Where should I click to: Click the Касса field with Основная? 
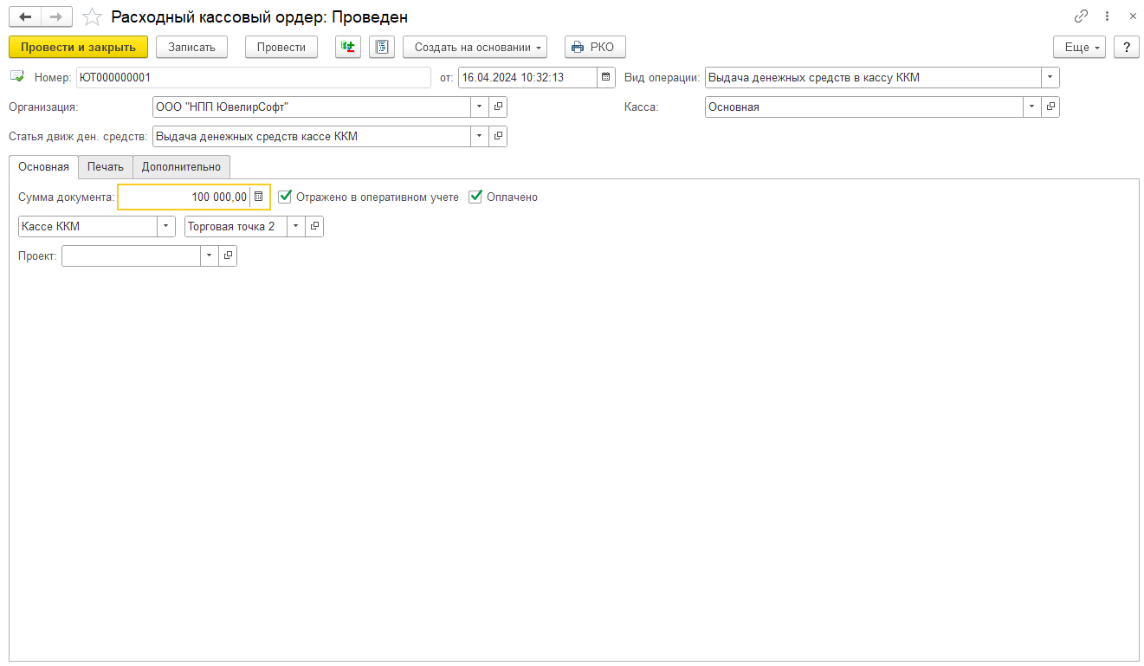[x=864, y=107]
